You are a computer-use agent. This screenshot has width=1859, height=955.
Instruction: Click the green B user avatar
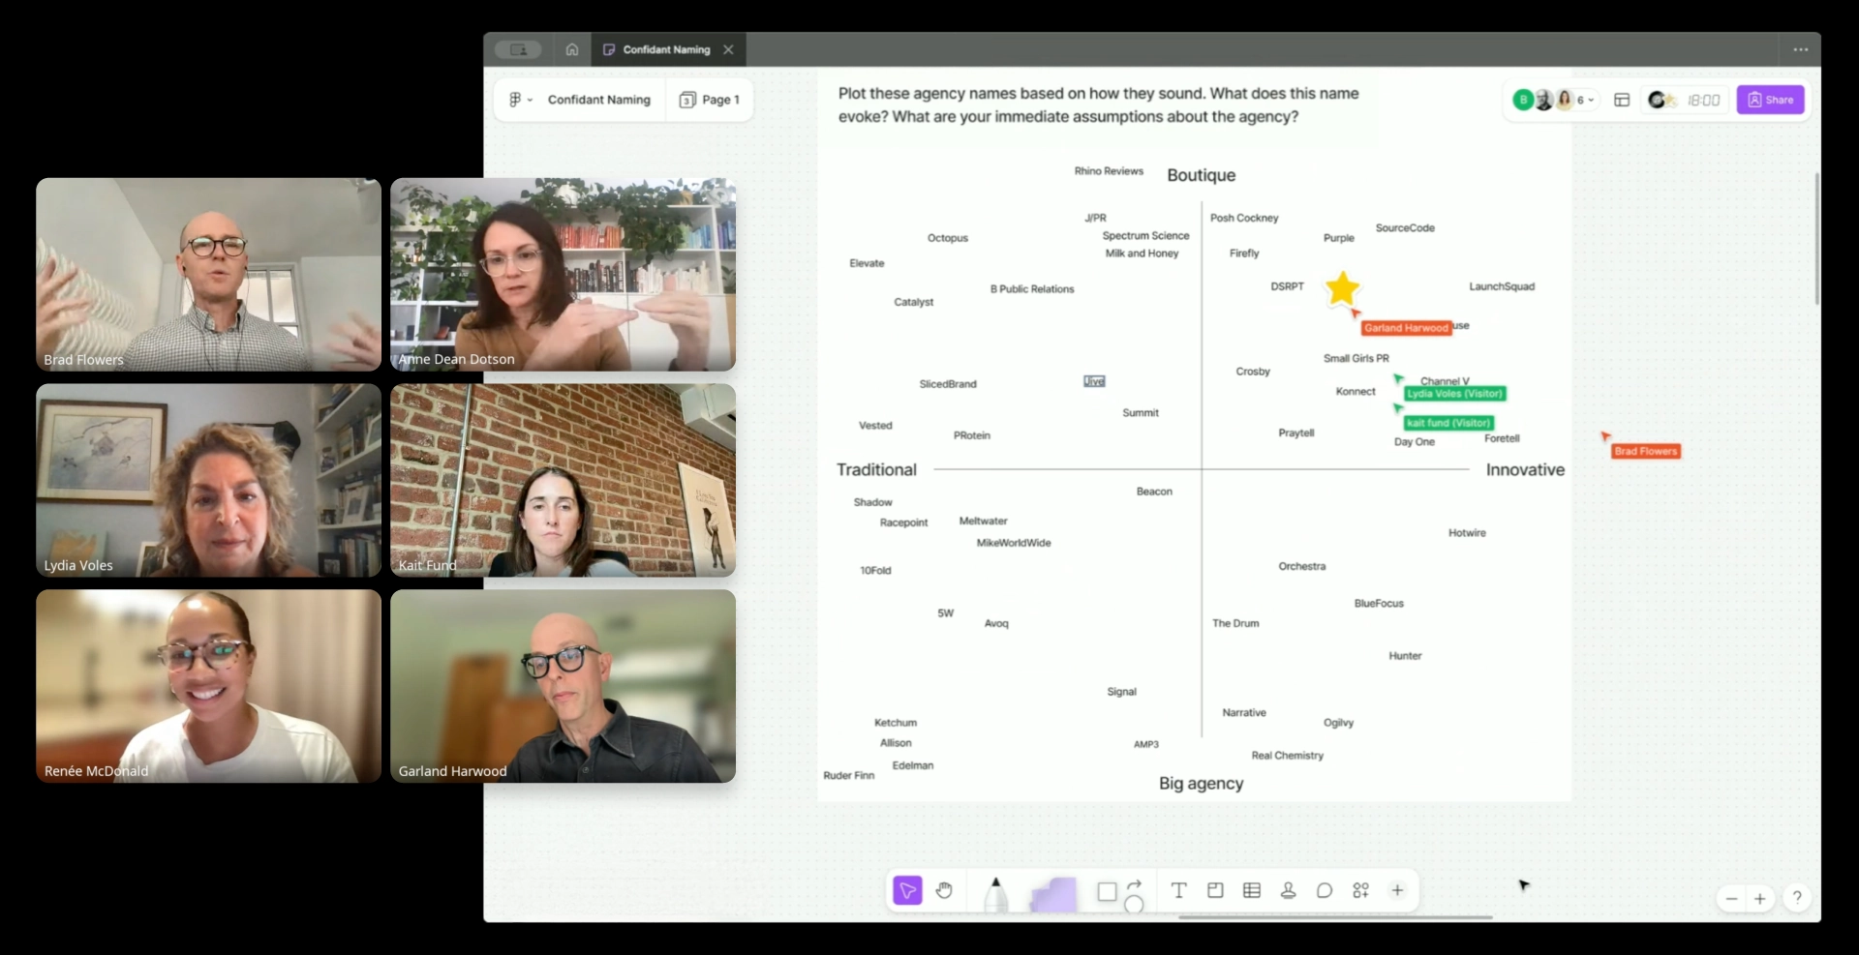1523,100
